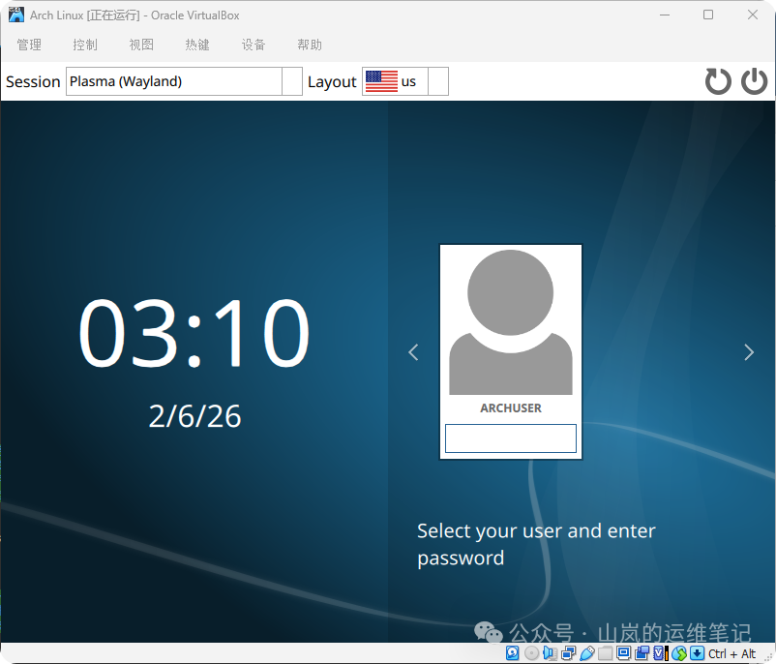Image resolution: width=776 pixels, height=664 pixels.
Task: Click the 03:10 clock display
Action: click(194, 333)
